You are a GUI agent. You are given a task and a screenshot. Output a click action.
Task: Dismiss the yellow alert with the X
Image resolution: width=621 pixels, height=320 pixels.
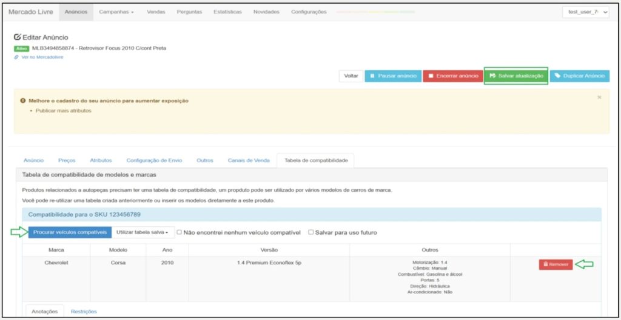(x=599, y=97)
